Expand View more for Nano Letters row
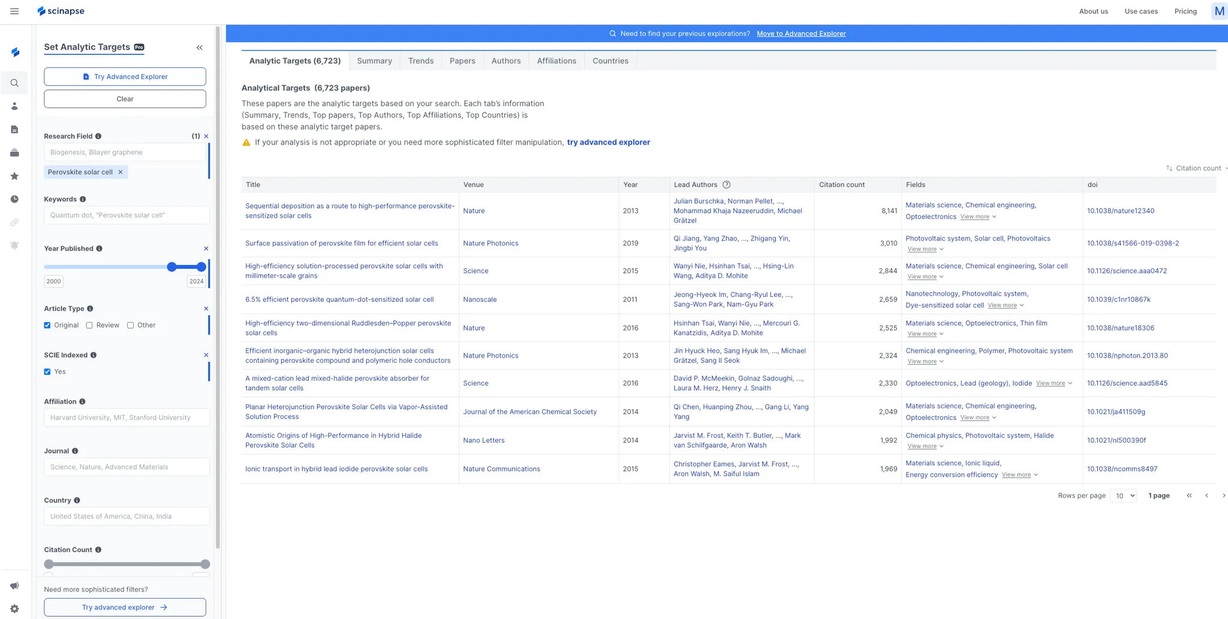The height and width of the screenshot is (619, 1228). 926,447
